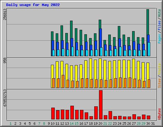
Task: Click the green hits bar for day 14
Action: tap(71, 30)
